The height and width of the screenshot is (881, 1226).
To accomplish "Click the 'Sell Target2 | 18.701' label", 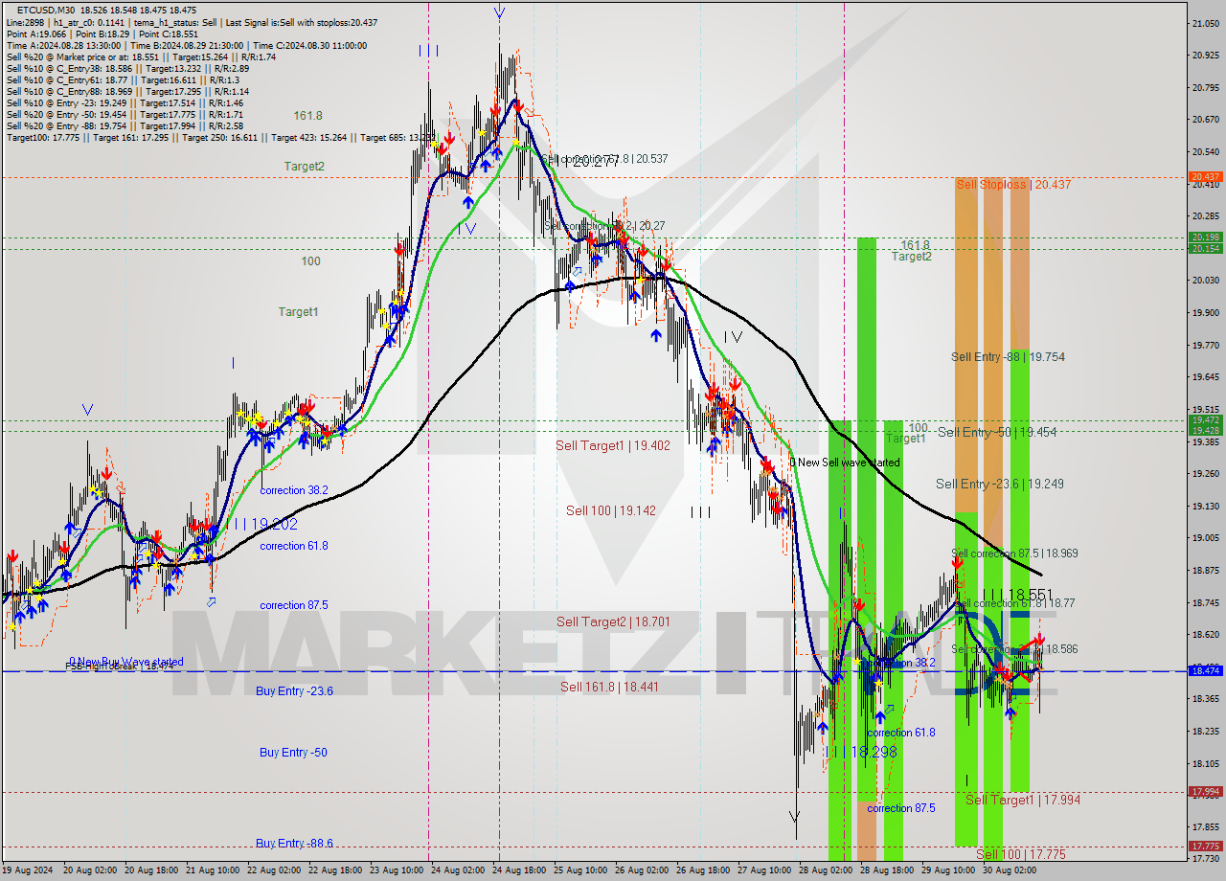I will click(613, 621).
